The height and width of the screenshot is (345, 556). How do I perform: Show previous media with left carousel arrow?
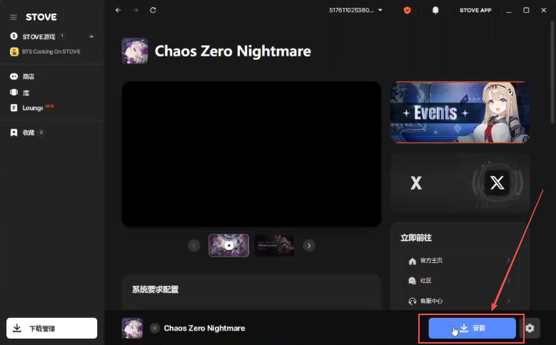(194, 245)
